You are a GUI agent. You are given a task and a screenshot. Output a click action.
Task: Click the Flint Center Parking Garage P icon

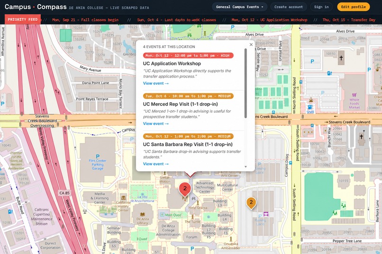click(98, 156)
